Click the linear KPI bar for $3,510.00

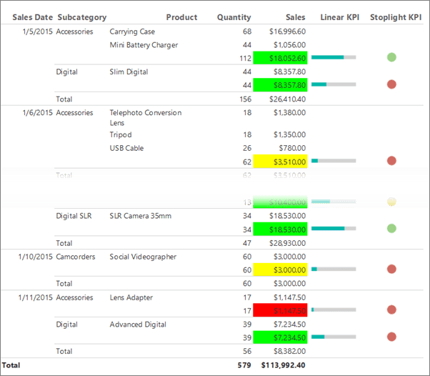pyautogui.click(x=334, y=161)
